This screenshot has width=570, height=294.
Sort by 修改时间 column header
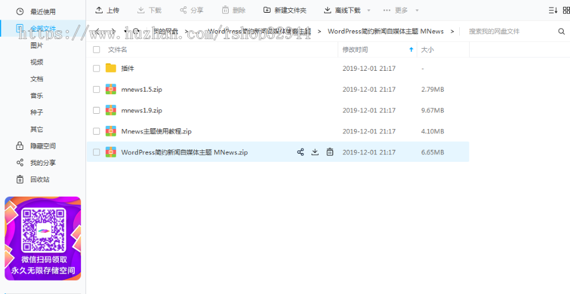pyautogui.click(x=355, y=50)
